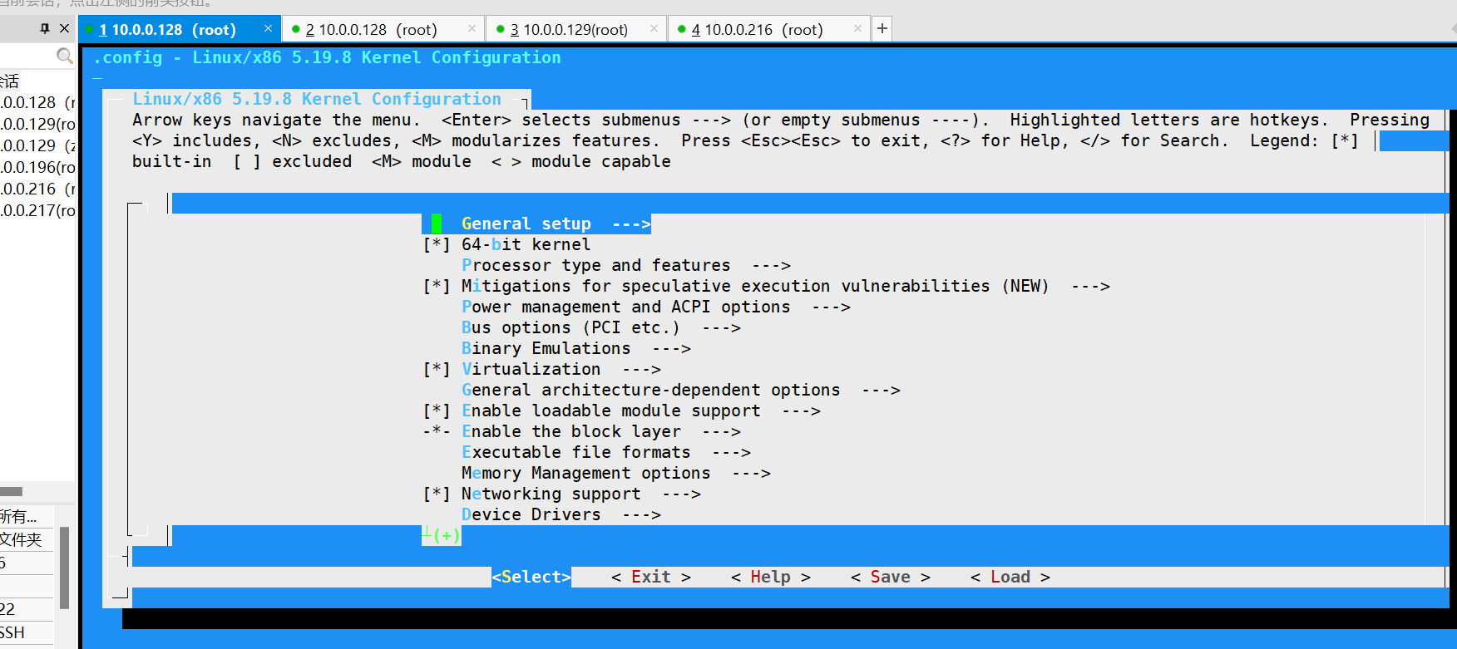This screenshot has height=649, width=1457.
Task: Select Memory Management options entry
Action: (585, 473)
